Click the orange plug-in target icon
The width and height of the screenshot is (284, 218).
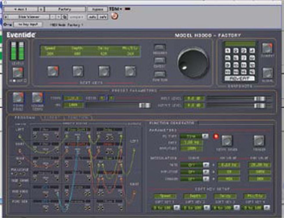tap(114, 16)
